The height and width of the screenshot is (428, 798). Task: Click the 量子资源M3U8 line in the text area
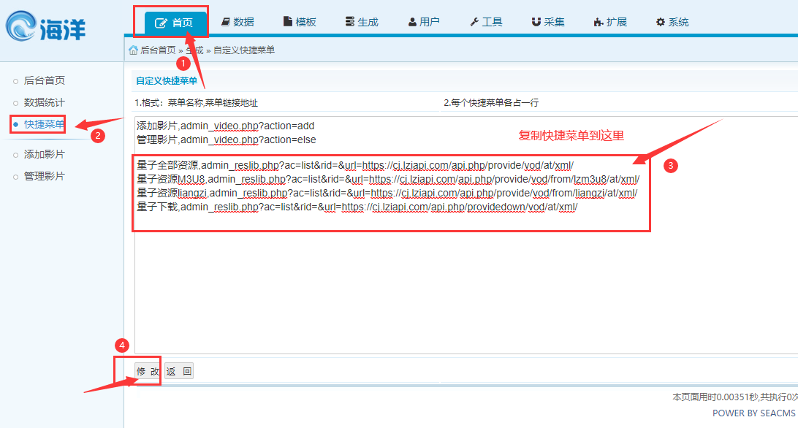[388, 179]
